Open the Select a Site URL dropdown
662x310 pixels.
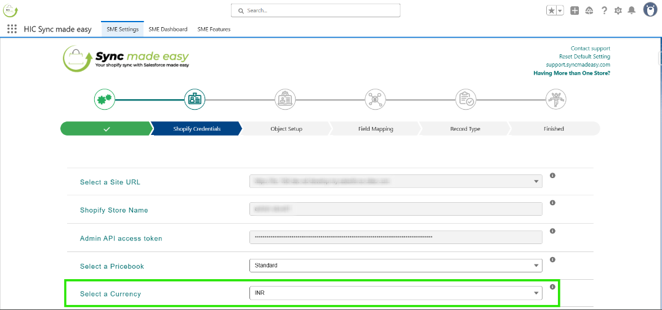(396, 181)
